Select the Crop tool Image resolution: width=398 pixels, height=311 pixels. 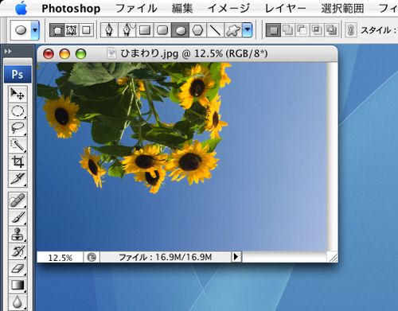pyautogui.click(x=18, y=162)
